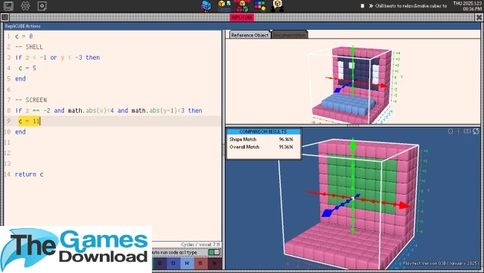This screenshot has width=484, height=273.
Task: Open the yellow cube with people icon
Action: (277, 6)
